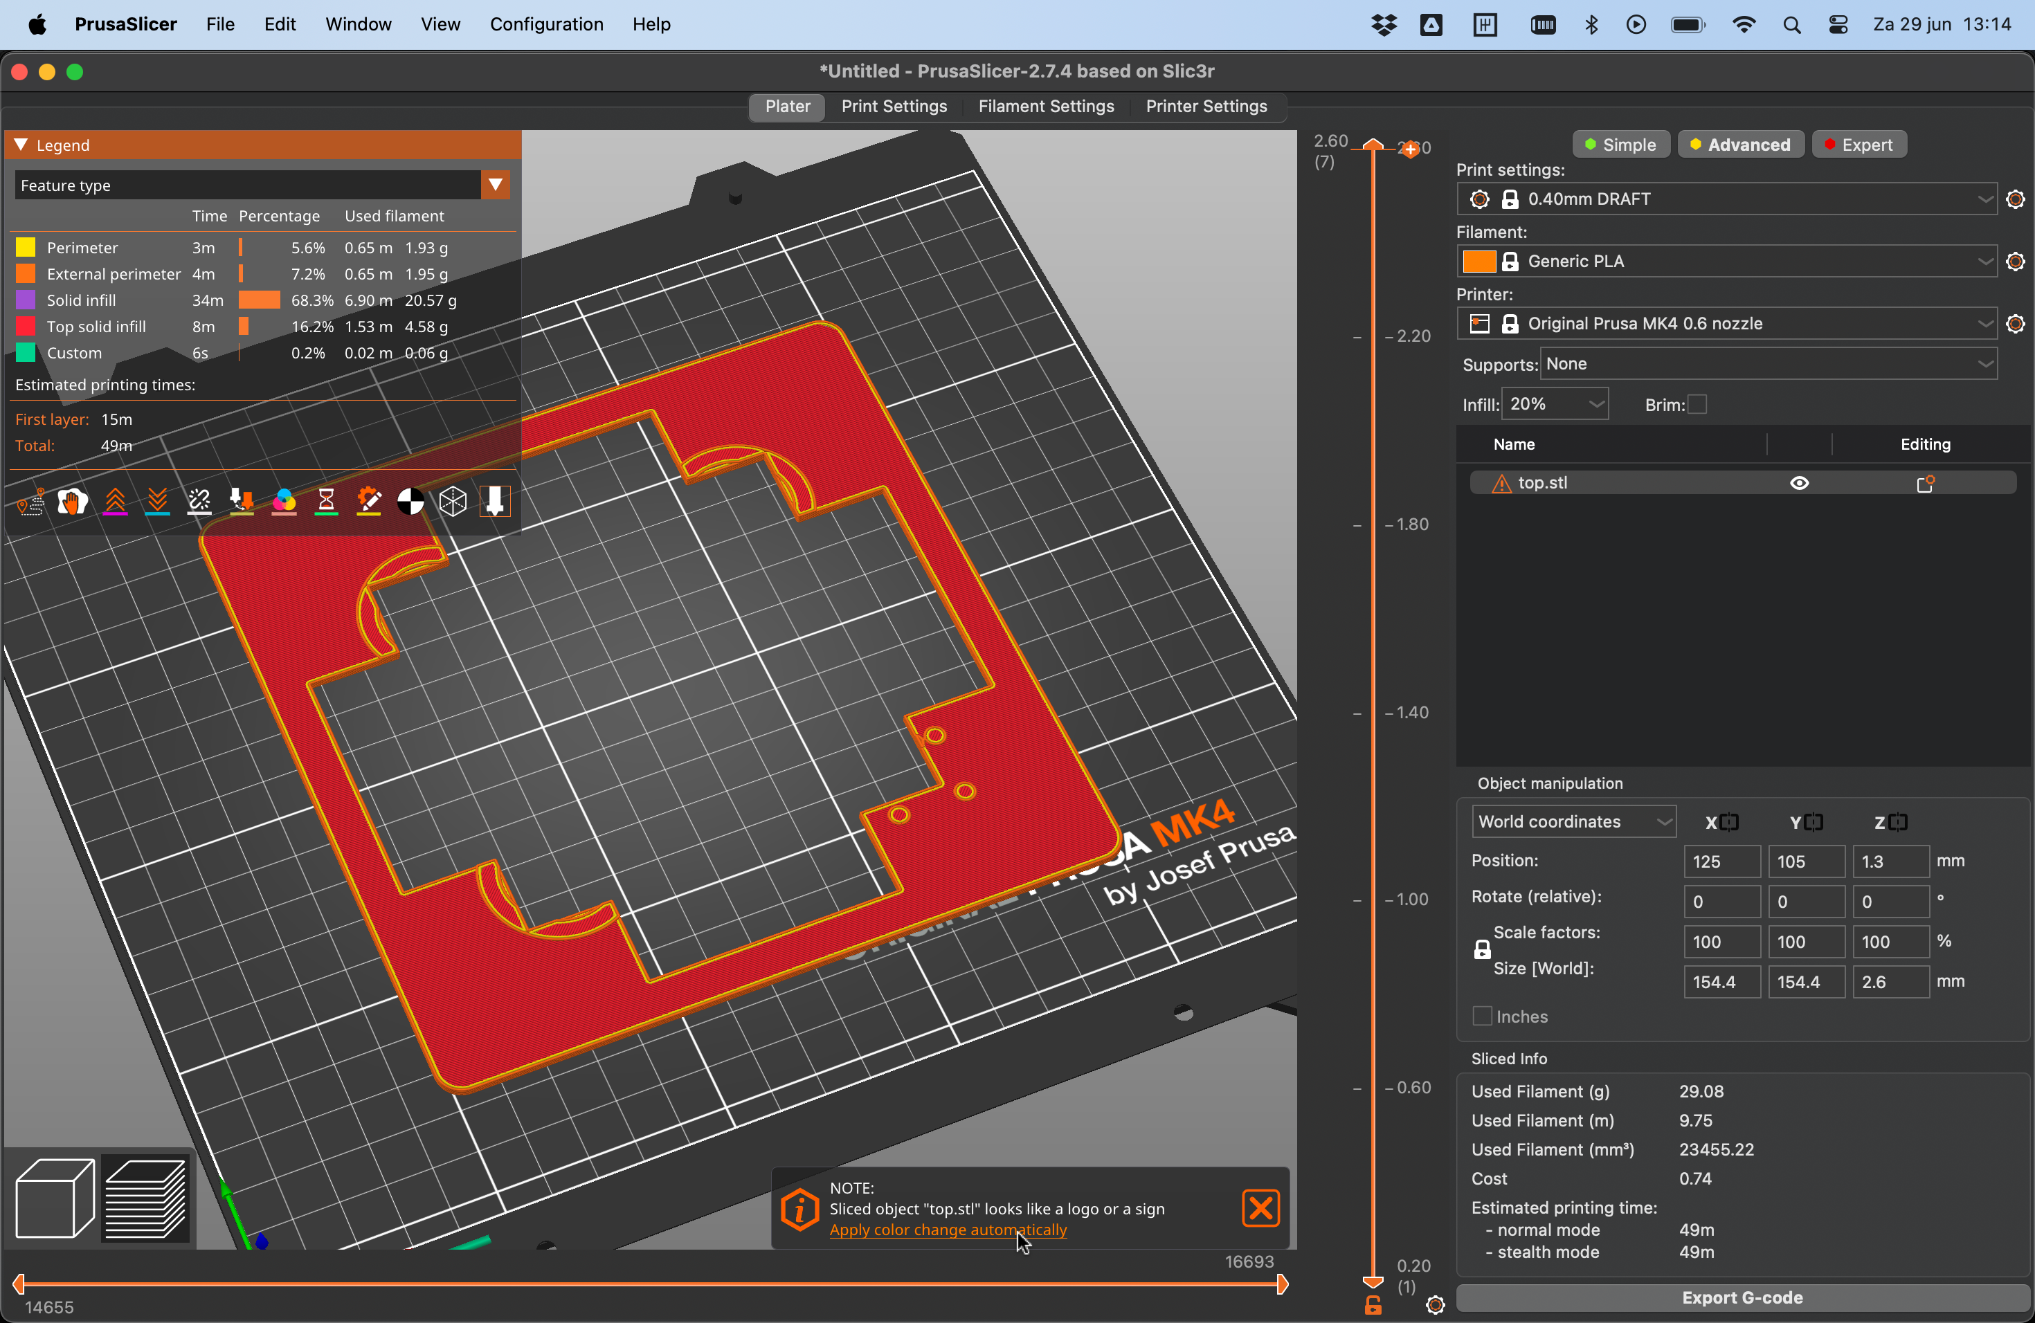The image size is (2035, 1323).
Task: Click the layer slider settings cog
Action: click(x=1436, y=1306)
